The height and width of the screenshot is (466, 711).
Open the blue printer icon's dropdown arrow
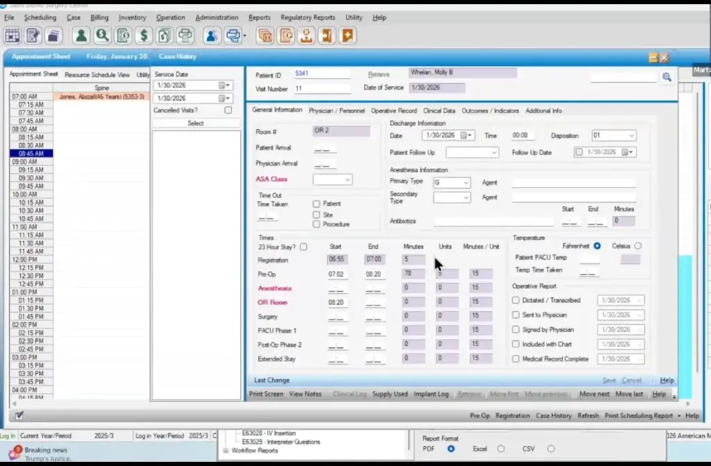[245, 35]
